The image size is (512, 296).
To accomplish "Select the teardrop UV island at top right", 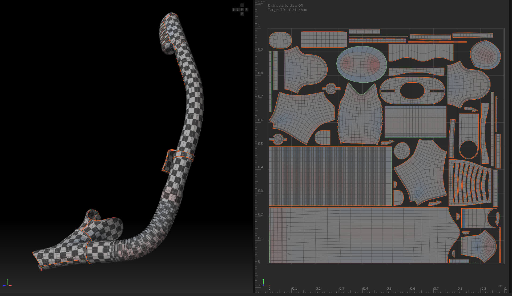I will (485, 55).
